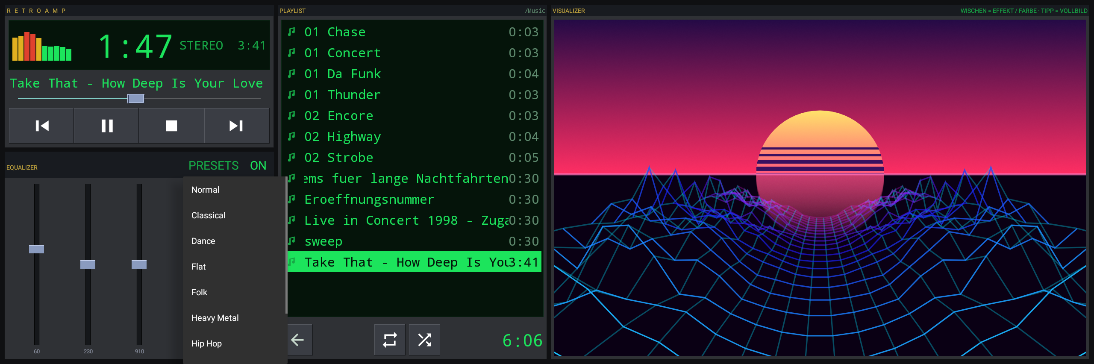Tap the sunset visualizer for fullscreen
1094x364 pixels.
pos(820,188)
